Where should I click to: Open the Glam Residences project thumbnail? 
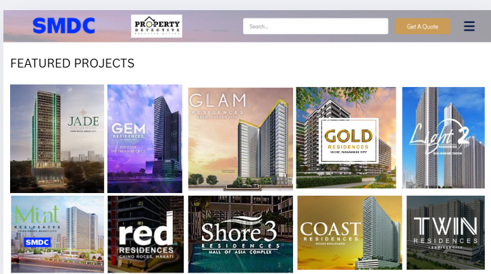coord(240,139)
